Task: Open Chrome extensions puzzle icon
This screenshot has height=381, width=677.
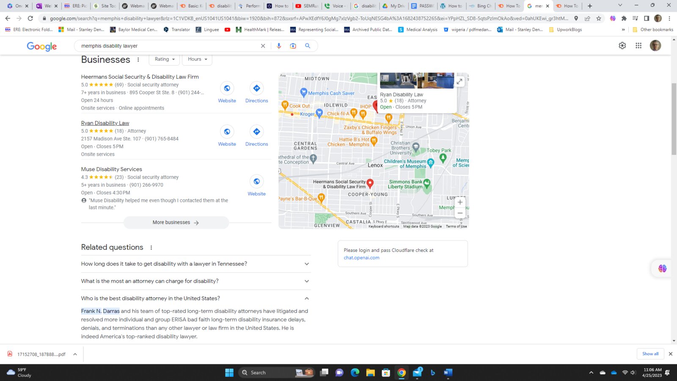Action: [x=624, y=18]
